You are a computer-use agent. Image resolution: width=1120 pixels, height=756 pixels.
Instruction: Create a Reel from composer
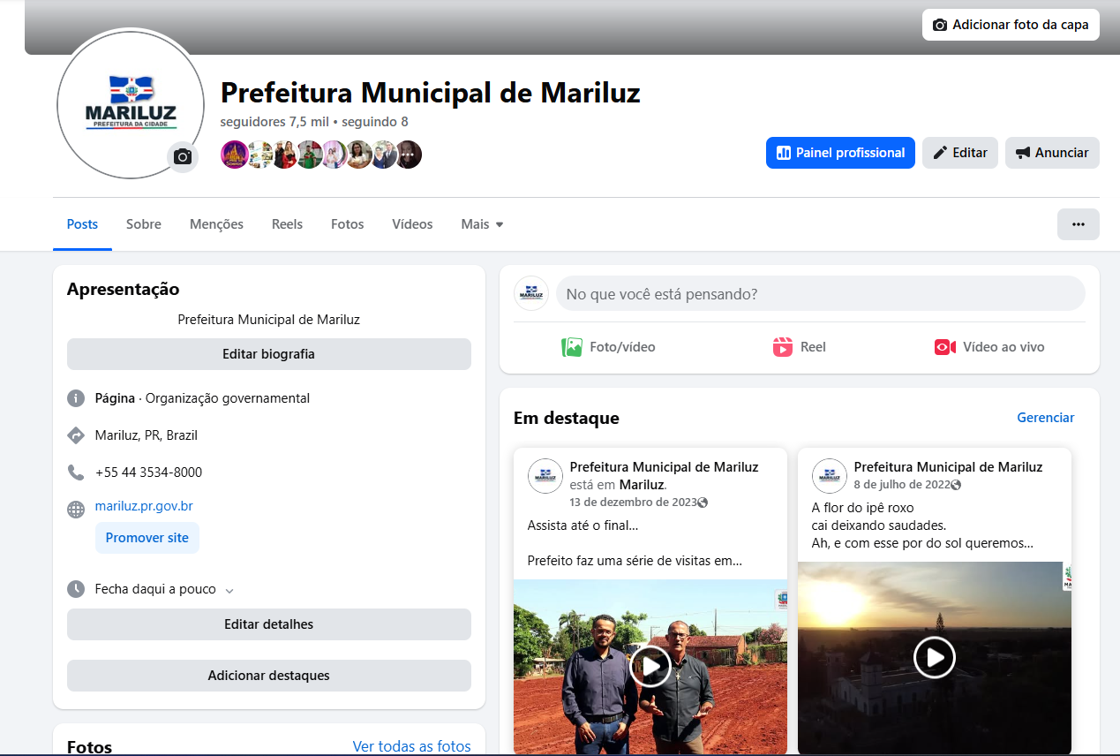(x=799, y=347)
